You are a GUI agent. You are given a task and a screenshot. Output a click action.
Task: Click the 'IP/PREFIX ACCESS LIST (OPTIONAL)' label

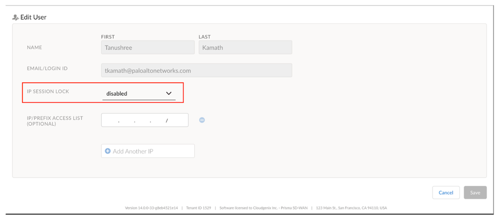click(55, 121)
